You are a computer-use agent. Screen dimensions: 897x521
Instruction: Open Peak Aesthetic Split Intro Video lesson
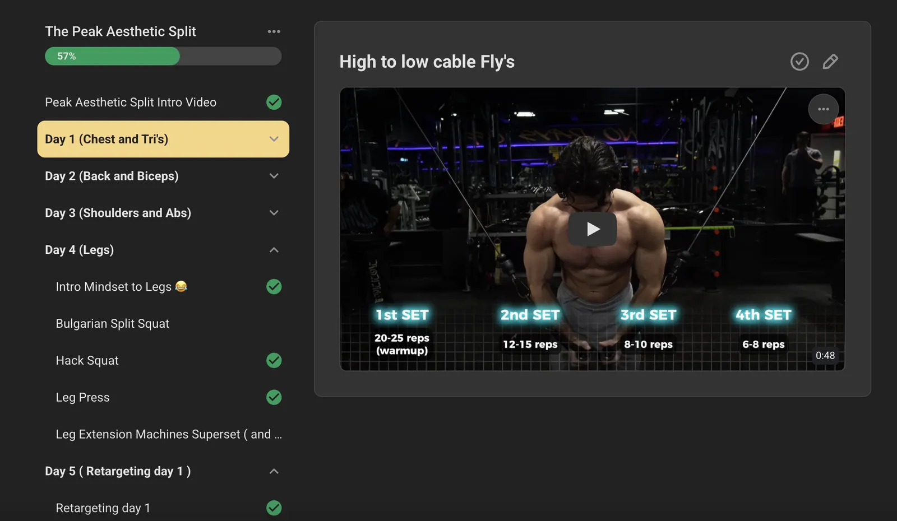[131, 102]
